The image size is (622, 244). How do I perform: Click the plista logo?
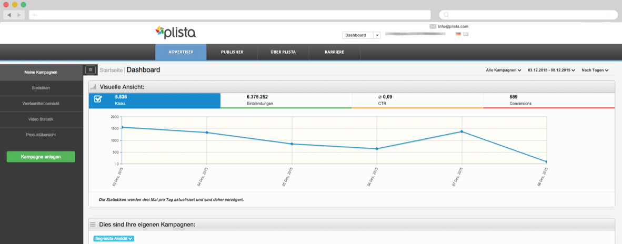point(176,33)
